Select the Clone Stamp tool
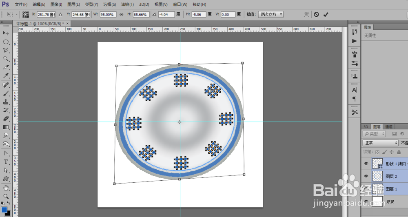 coord(6,102)
